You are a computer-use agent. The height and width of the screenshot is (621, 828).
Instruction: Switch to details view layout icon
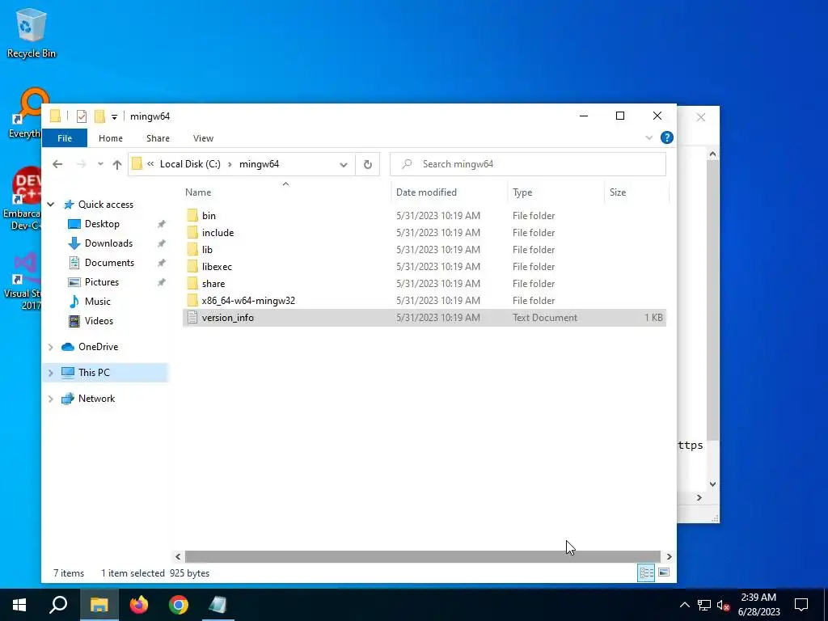646,573
